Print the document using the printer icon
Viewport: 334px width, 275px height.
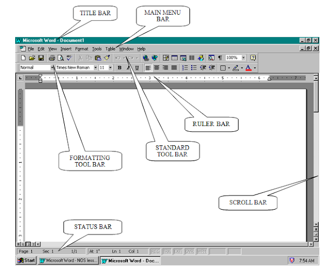52,58
